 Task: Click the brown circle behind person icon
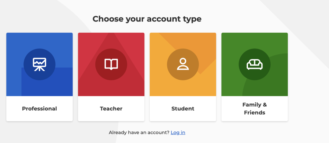(x=183, y=64)
